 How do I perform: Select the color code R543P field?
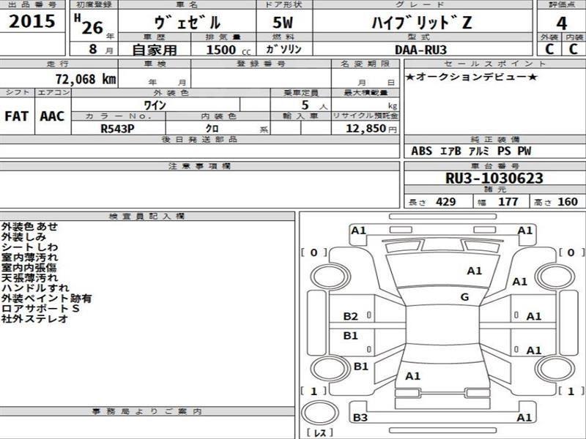click(119, 128)
